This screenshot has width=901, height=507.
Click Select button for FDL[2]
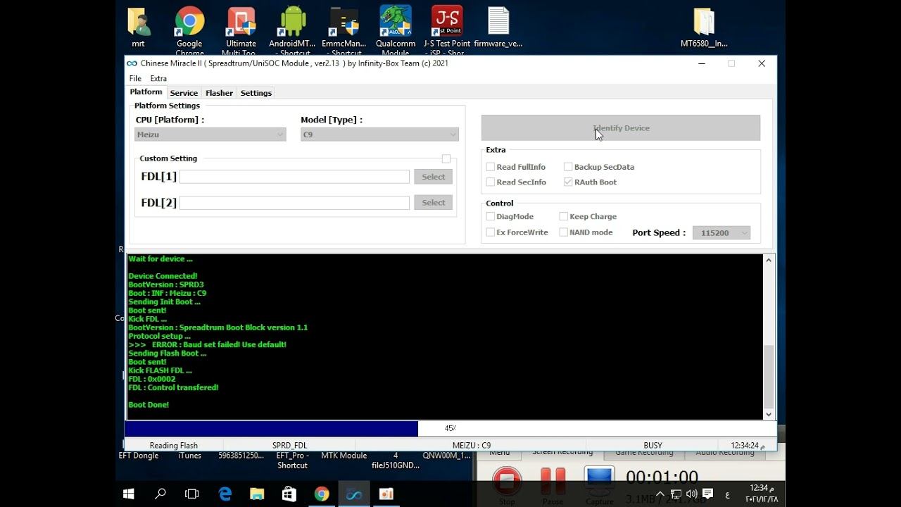click(434, 203)
